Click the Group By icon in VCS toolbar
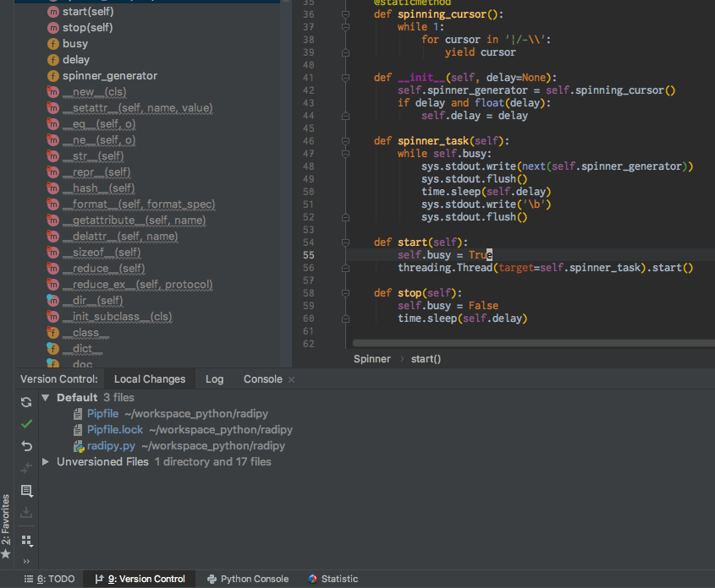This screenshot has height=588, width=715. tap(25, 541)
